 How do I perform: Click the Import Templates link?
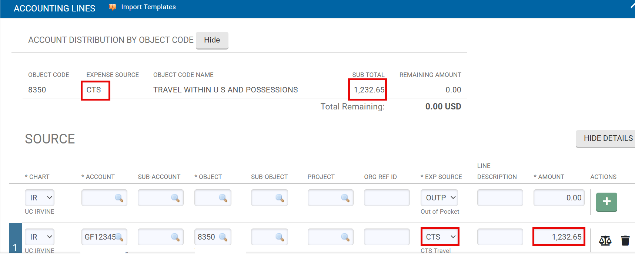(148, 7)
